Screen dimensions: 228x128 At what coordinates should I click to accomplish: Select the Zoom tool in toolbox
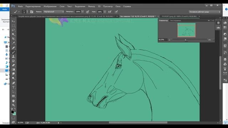(x=13, y=105)
